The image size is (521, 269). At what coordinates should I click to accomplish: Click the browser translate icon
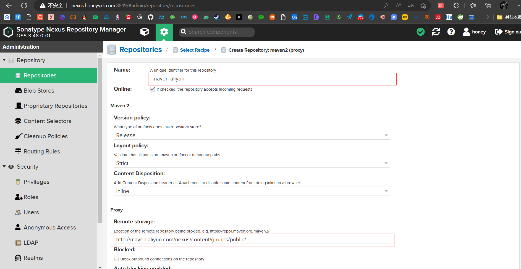411,6
